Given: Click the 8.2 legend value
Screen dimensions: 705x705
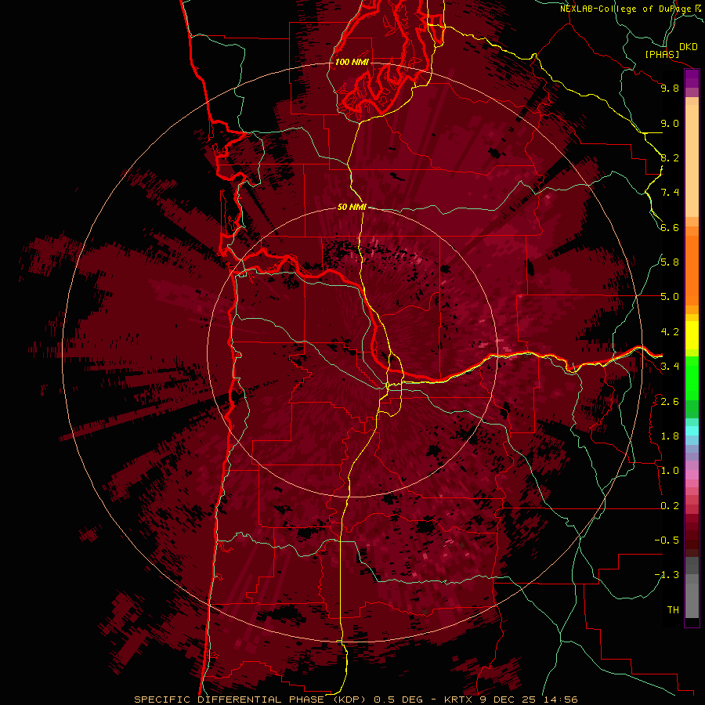Looking at the screenshot, I should [670, 157].
